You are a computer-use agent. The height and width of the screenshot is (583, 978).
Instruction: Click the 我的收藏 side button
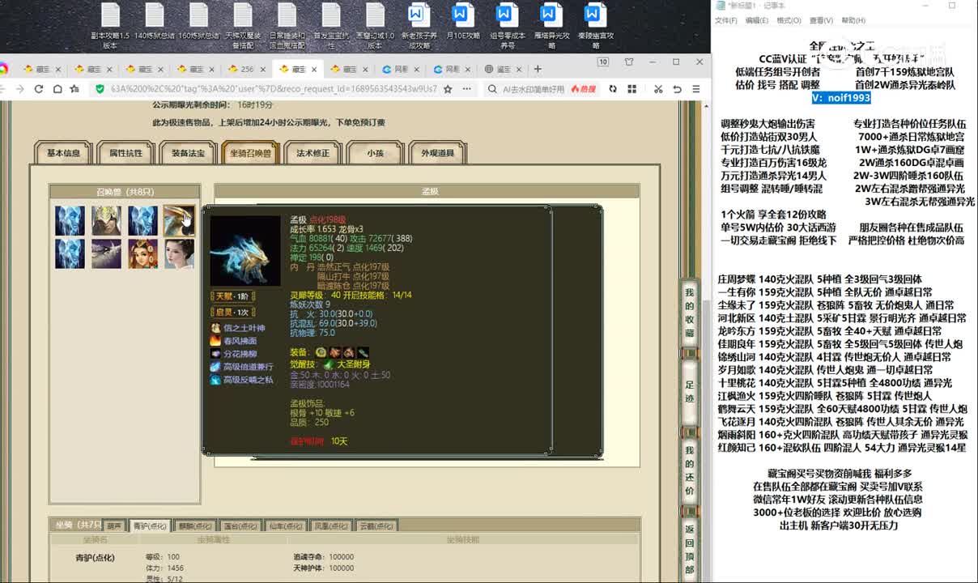tap(689, 313)
